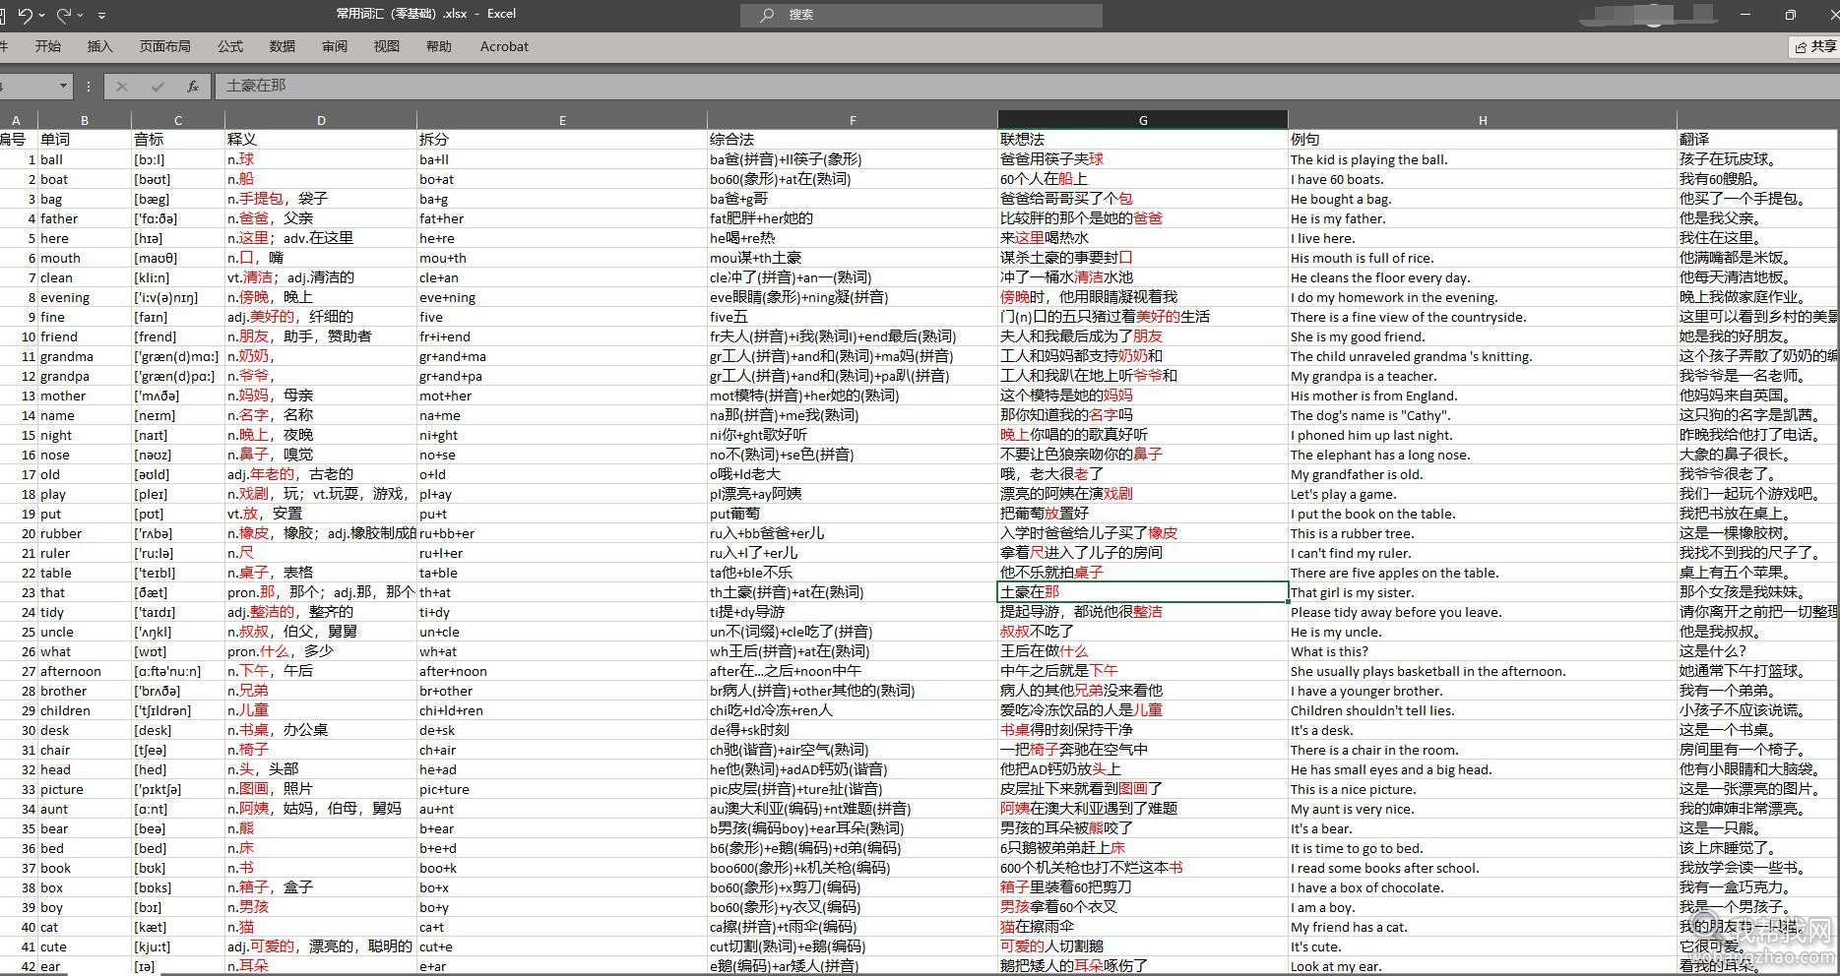
Task: Open the Undo history dropdown arrow
Action: pyautogui.click(x=43, y=16)
